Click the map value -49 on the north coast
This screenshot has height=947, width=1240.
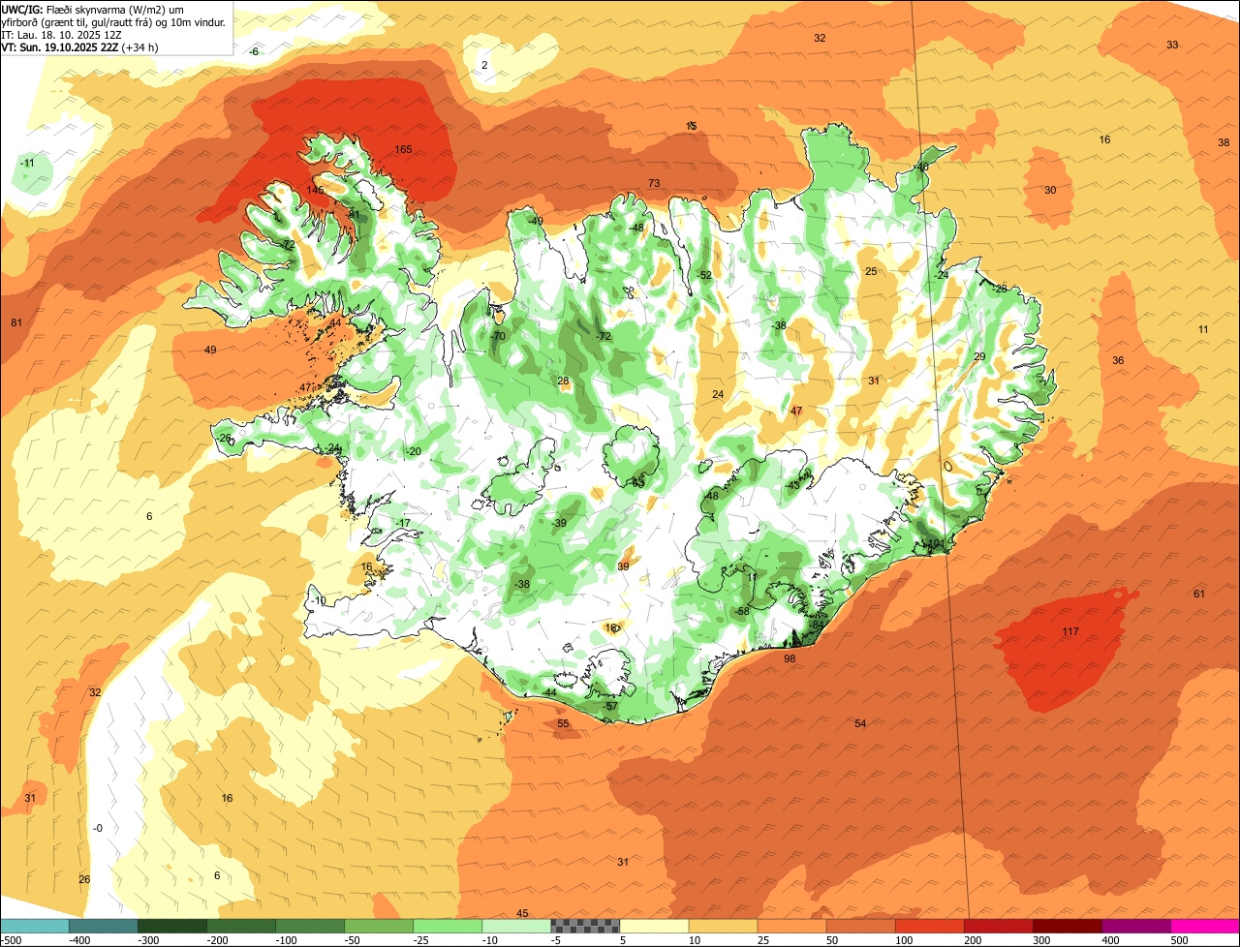point(536,221)
